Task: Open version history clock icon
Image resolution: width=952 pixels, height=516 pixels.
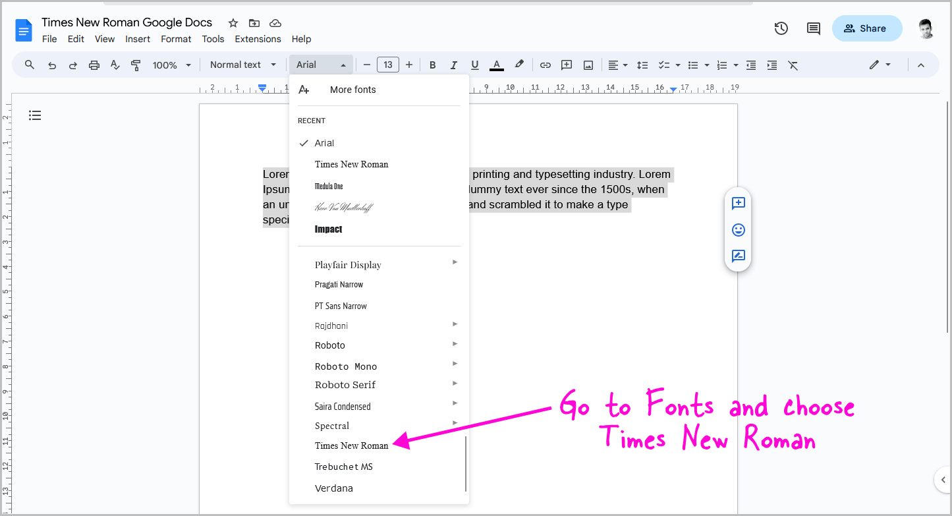Action: click(781, 28)
